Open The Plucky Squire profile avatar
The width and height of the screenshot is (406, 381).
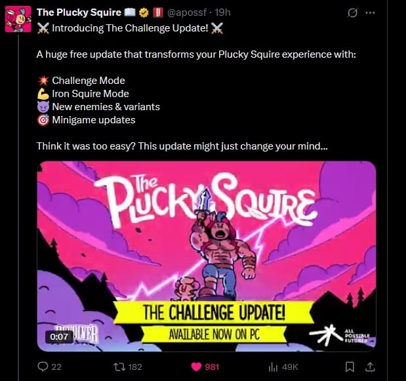tap(18, 20)
